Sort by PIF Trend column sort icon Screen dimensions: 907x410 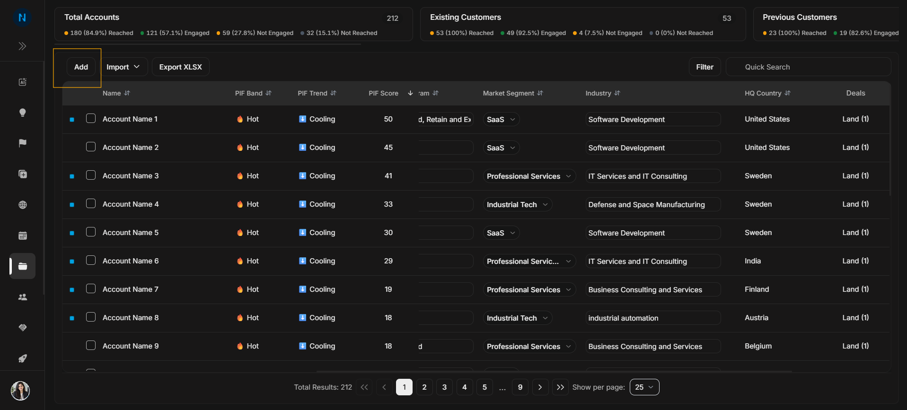[x=334, y=93]
